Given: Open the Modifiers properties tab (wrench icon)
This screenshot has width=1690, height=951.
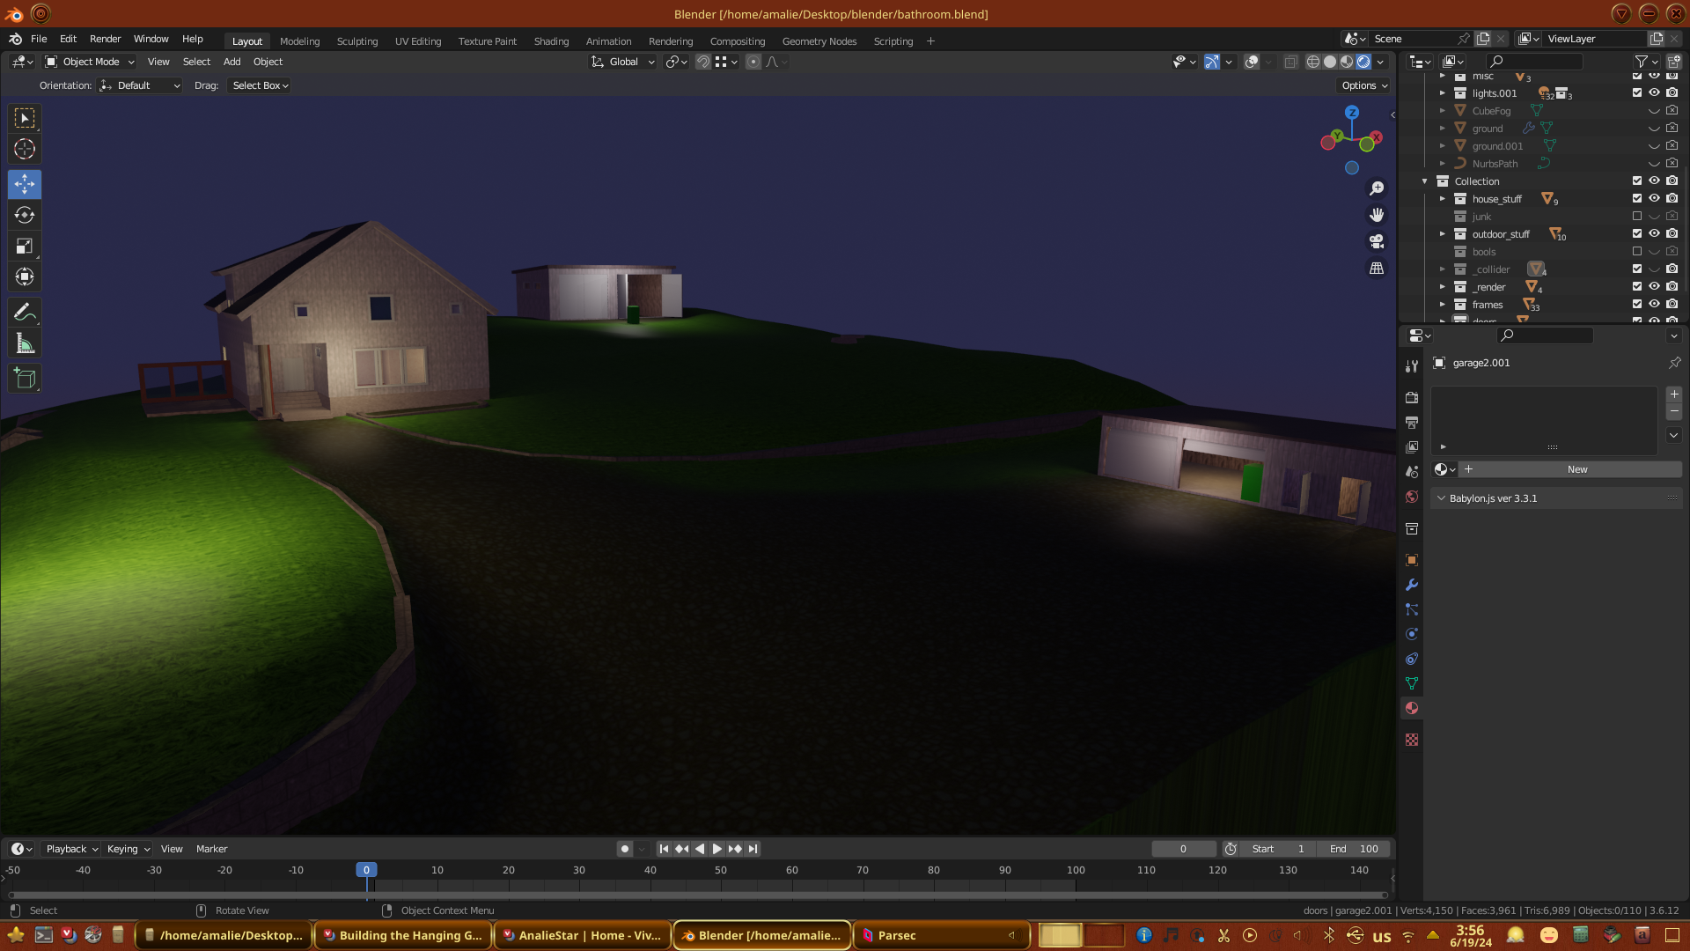Looking at the screenshot, I should [x=1412, y=585].
